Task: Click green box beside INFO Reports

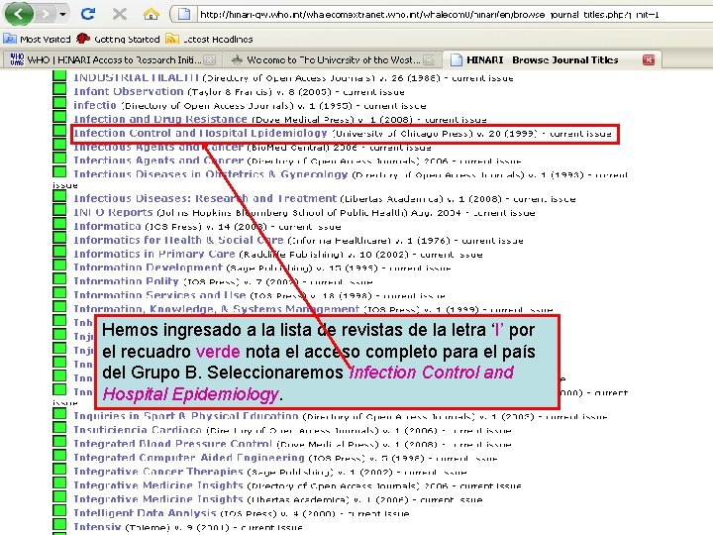Action: click(x=59, y=210)
